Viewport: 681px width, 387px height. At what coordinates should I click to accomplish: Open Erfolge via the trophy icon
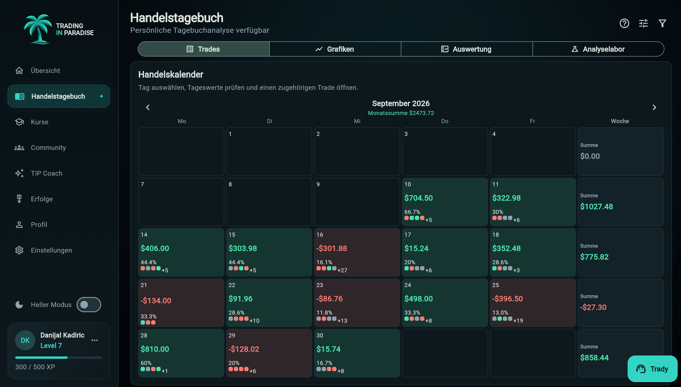click(19, 199)
